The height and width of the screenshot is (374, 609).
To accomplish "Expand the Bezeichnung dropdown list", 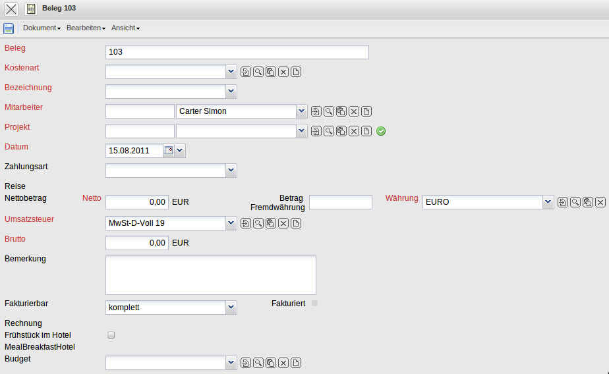I will coord(231,92).
